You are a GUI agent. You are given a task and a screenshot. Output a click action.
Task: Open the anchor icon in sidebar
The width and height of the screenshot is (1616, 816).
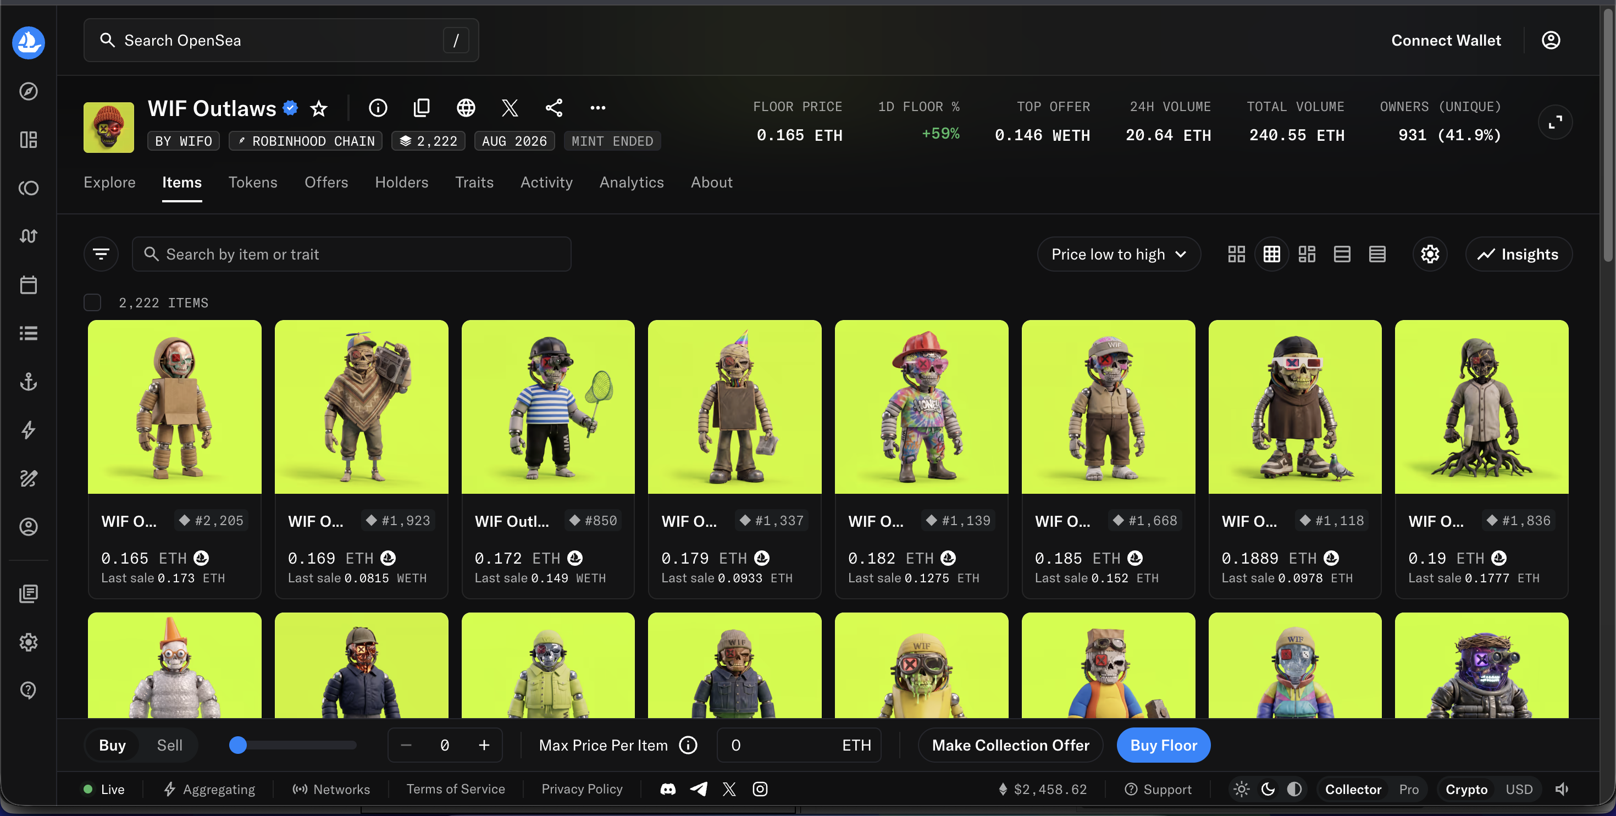(28, 382)
